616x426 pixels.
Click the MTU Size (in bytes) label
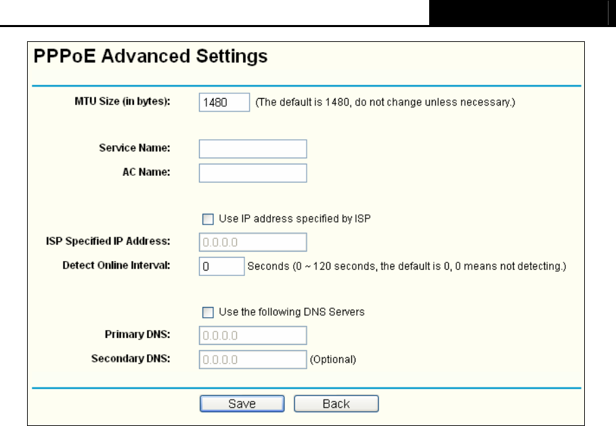pos(123,101)
